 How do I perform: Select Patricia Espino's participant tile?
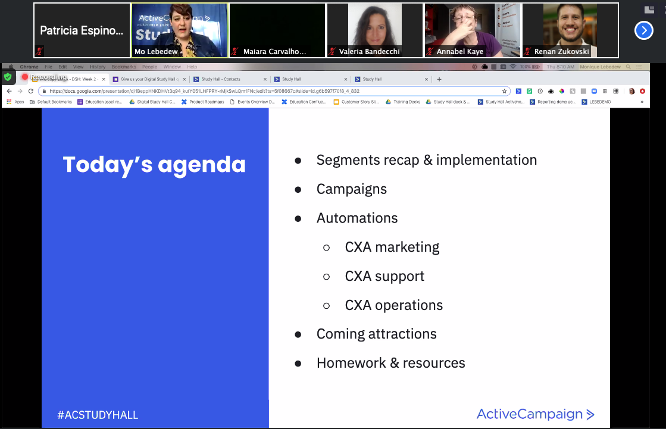click(82, 30)
